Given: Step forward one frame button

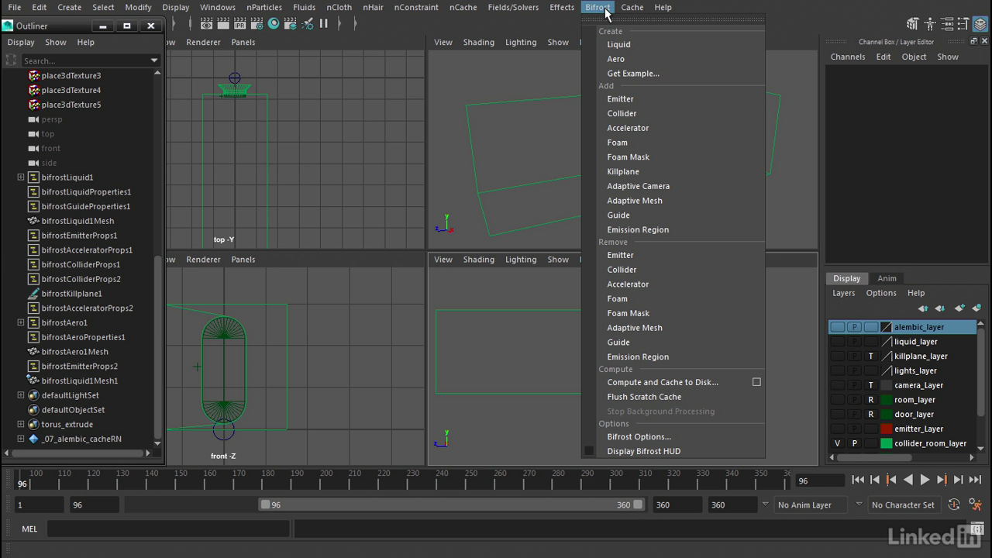Looking at the screenshot, I should (x=959, y=480).
